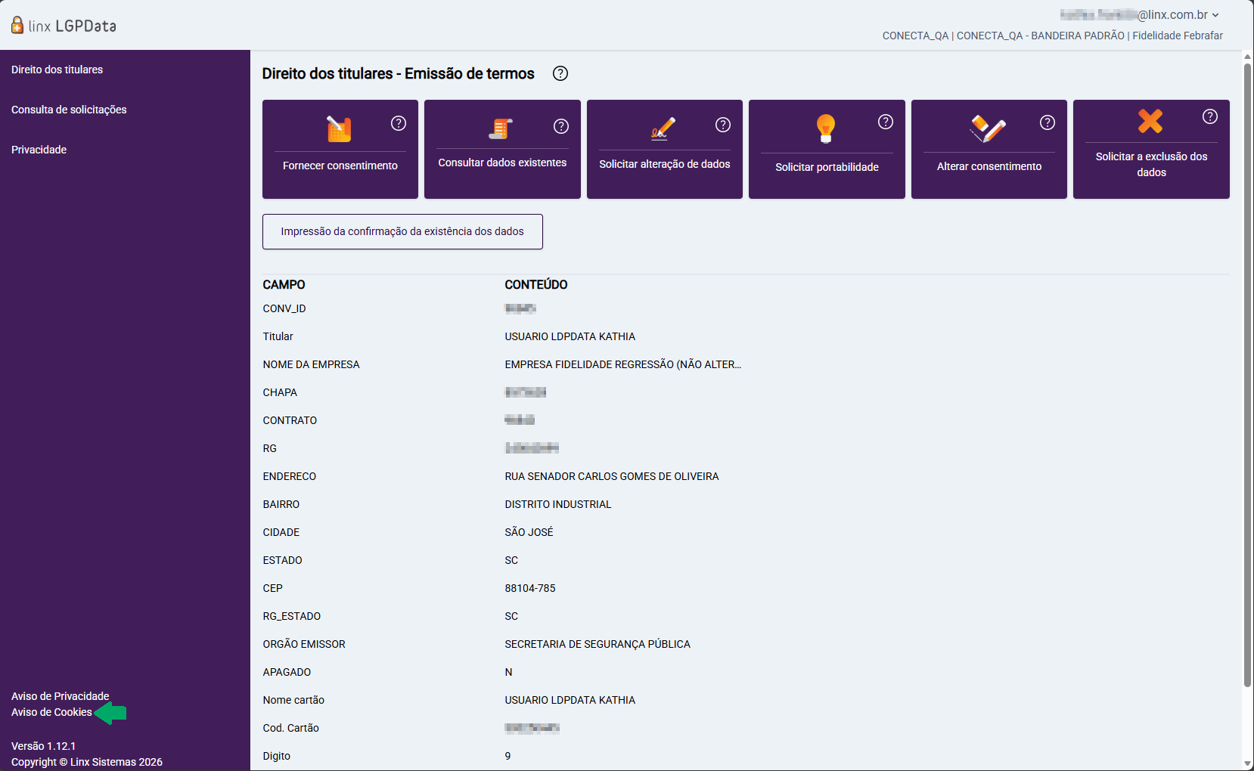Click the Versão 1.12.1 text
The width and height of the screenshot is (1254, 771).
pyautogui.click(x=43, y=746)
